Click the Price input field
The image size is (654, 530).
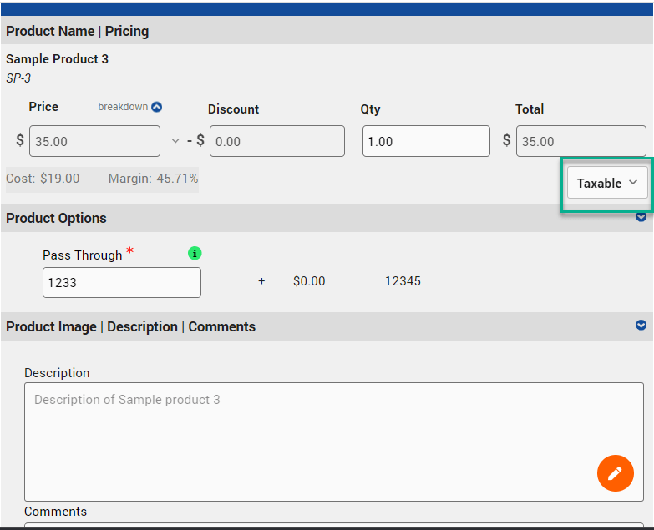[x=94, y=141]
